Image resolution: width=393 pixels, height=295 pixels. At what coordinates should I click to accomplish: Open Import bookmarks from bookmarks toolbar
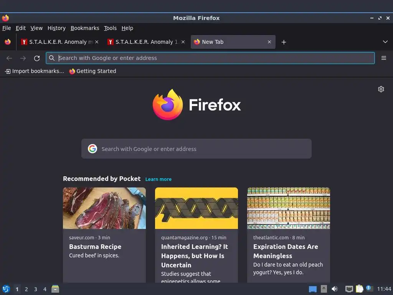pyautogui.click(x=35, y=71)
